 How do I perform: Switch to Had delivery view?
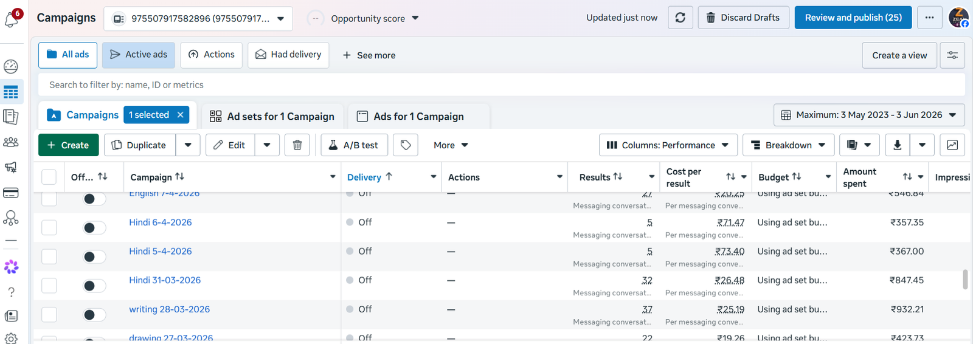point(288,55)
